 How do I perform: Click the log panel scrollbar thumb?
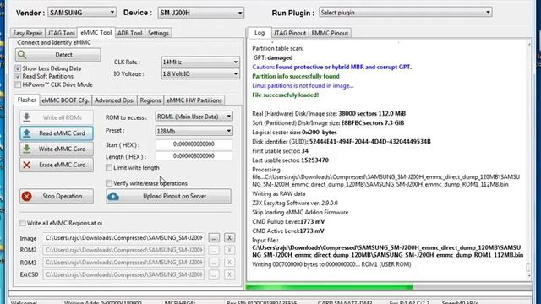coord(528,268)
